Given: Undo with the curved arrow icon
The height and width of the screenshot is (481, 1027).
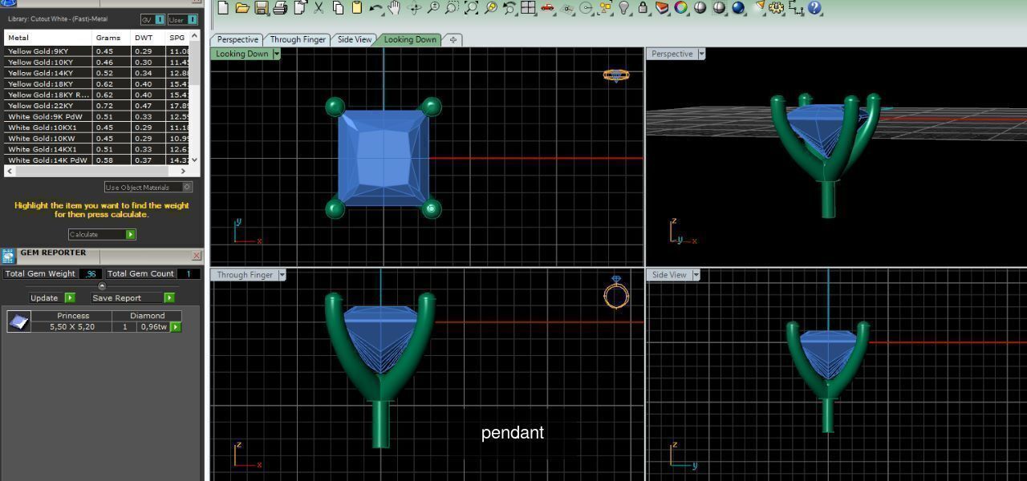Looking at the screenshot, I should (375, 8).
